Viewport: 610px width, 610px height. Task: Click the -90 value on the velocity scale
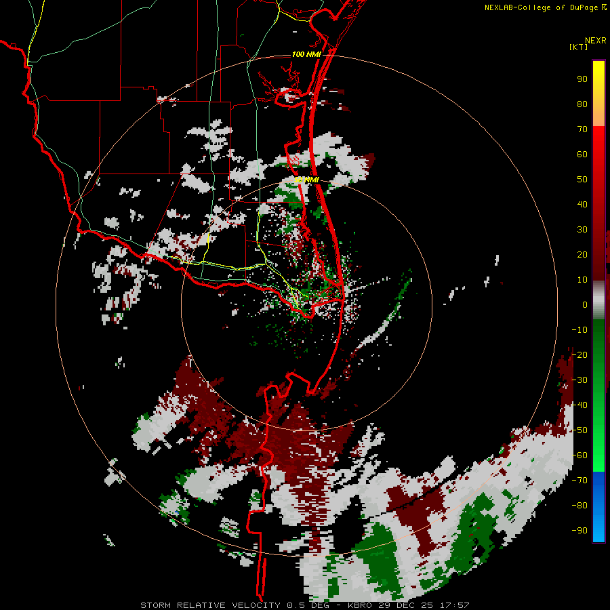[x=579, y=531]
